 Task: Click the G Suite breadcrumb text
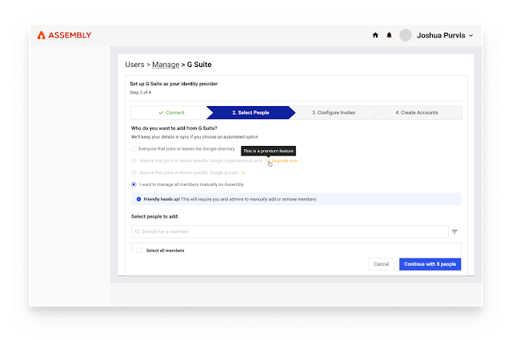[x=199, y=65]
